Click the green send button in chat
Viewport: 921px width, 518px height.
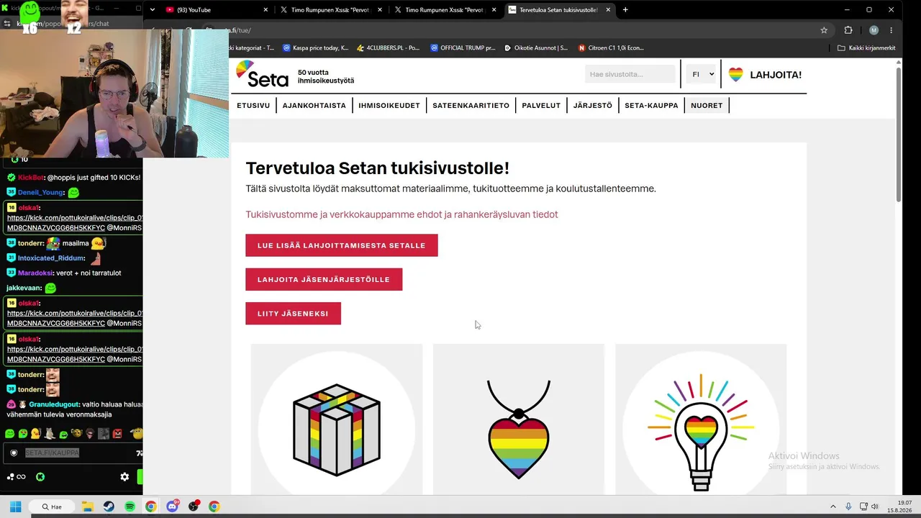pyautogui.click(x=139, y=477)
